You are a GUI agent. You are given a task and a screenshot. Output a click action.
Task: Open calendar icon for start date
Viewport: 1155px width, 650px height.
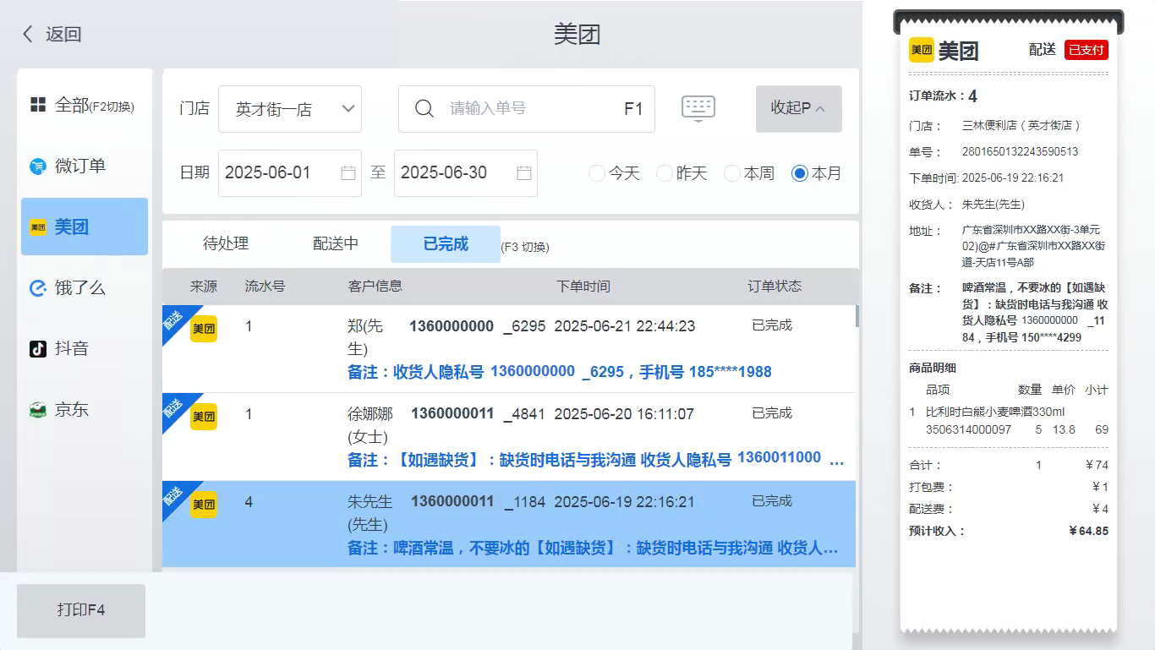(x=348, y=173)
